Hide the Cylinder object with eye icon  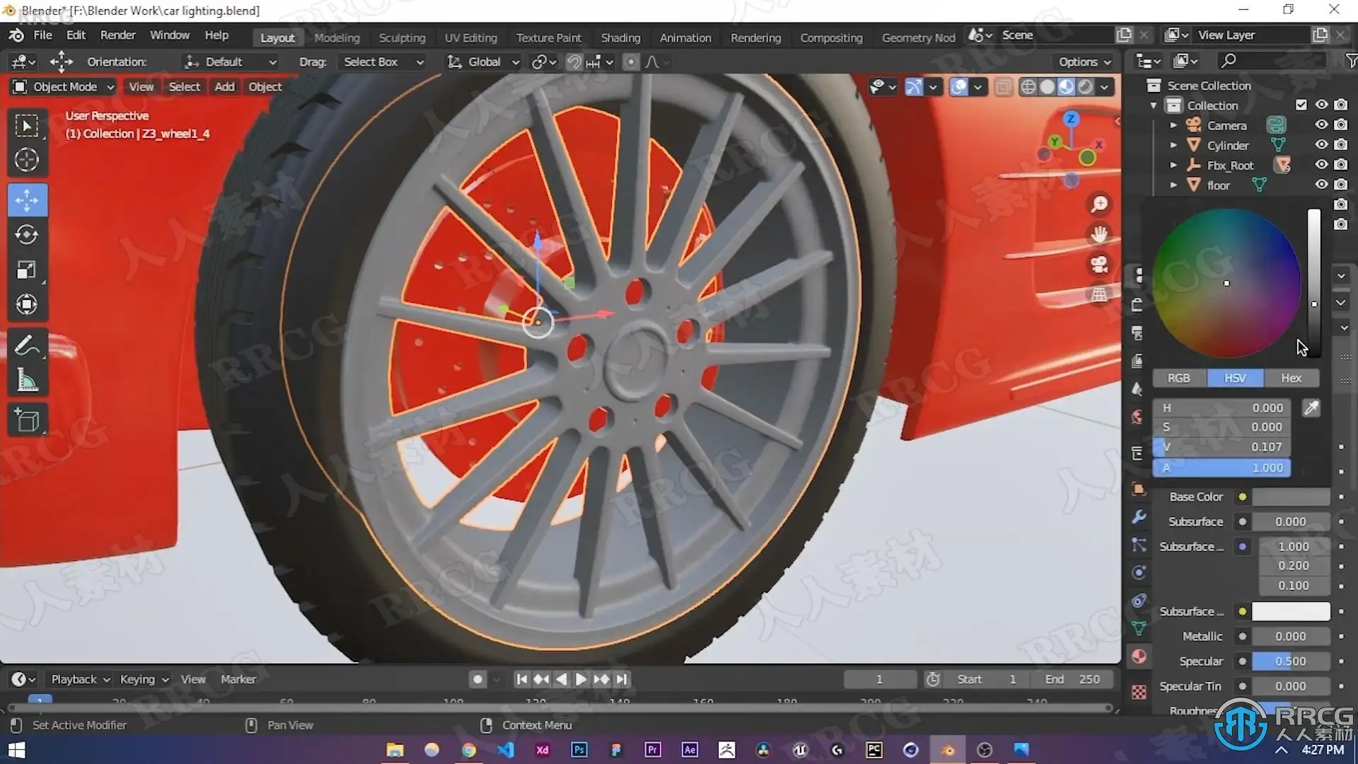pyautogui.click(x=1321, y=145)
